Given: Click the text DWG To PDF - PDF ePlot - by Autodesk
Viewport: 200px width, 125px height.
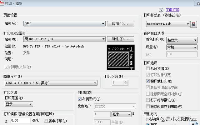Looking at the screenshot, I should tap(54, 47).
